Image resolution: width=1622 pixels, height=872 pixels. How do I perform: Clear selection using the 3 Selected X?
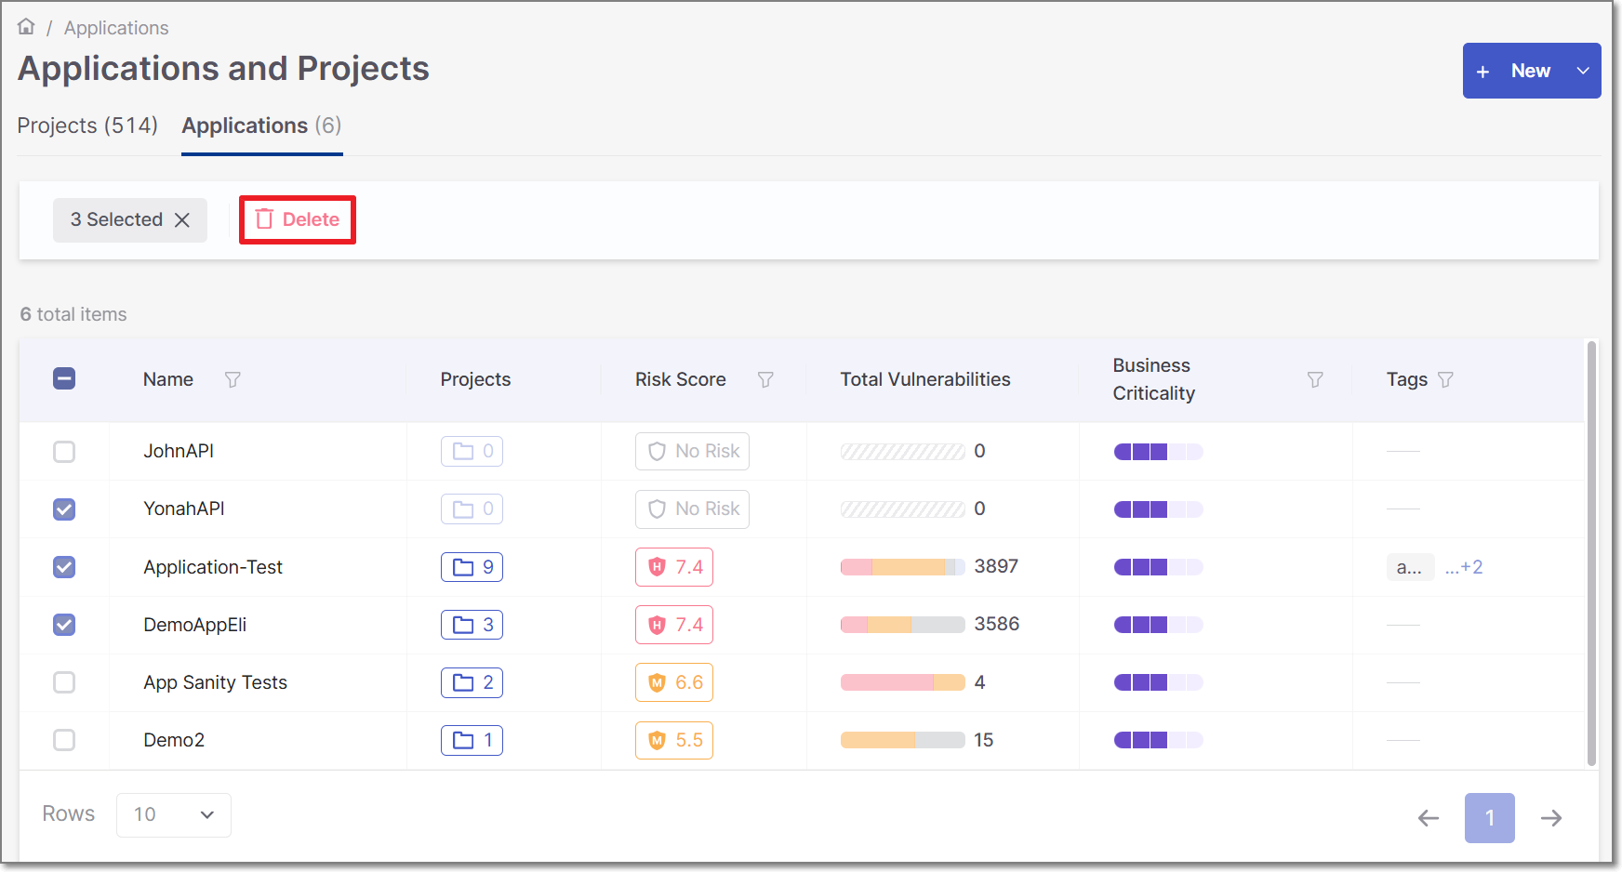(x=182, y=220)
